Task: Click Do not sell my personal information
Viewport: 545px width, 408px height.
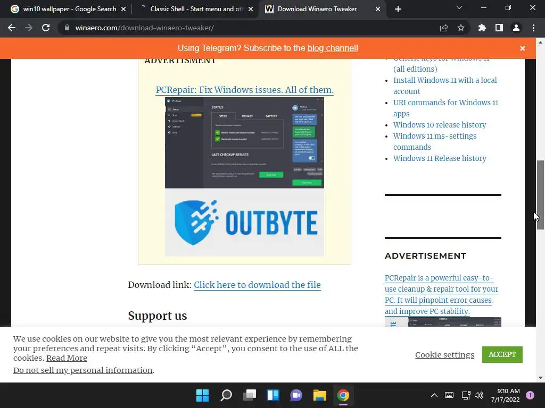Action: 82,370
